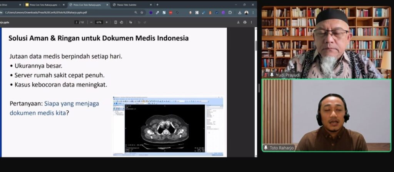Bookmark this page with star icon
This screenshot has width=394, height=172.
(x=142, y=12)
